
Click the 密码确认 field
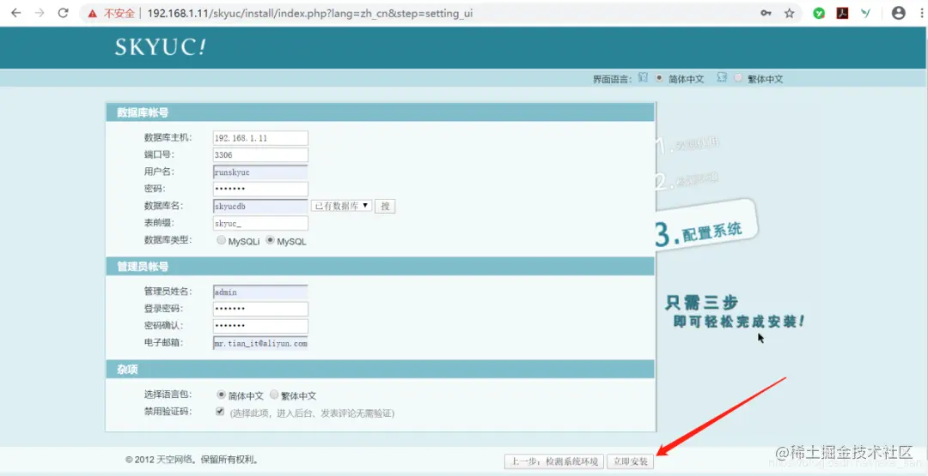click(260, 326)
